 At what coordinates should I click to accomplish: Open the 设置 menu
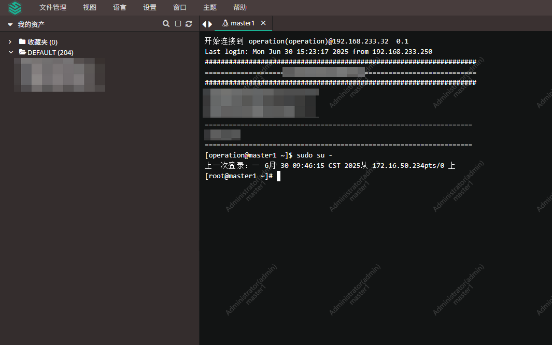[x=150, y=8]
